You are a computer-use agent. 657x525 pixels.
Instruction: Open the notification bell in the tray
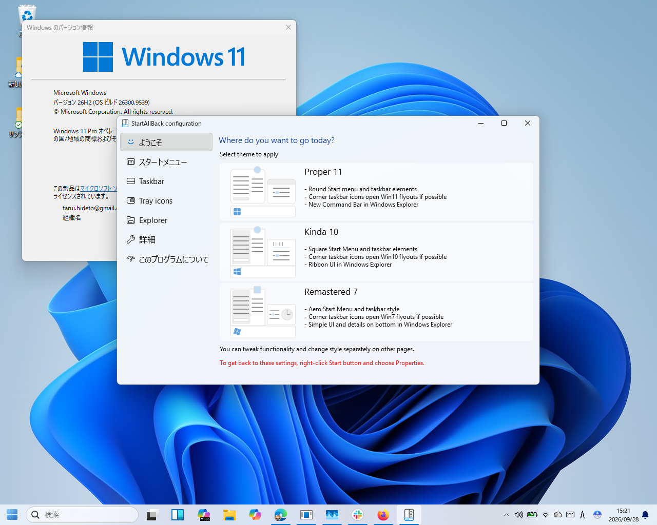pos(645,515)
